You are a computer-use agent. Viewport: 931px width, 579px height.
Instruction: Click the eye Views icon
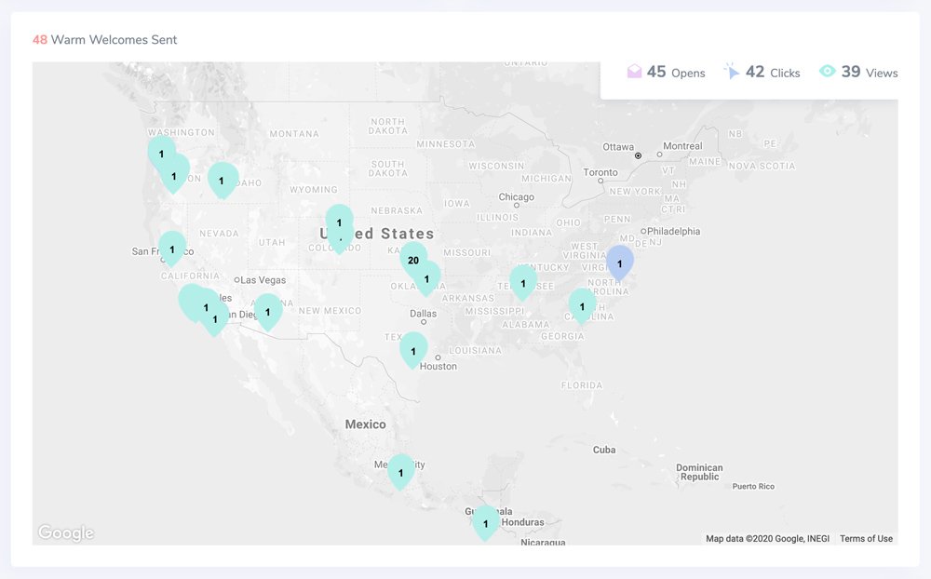pos(827,71)
